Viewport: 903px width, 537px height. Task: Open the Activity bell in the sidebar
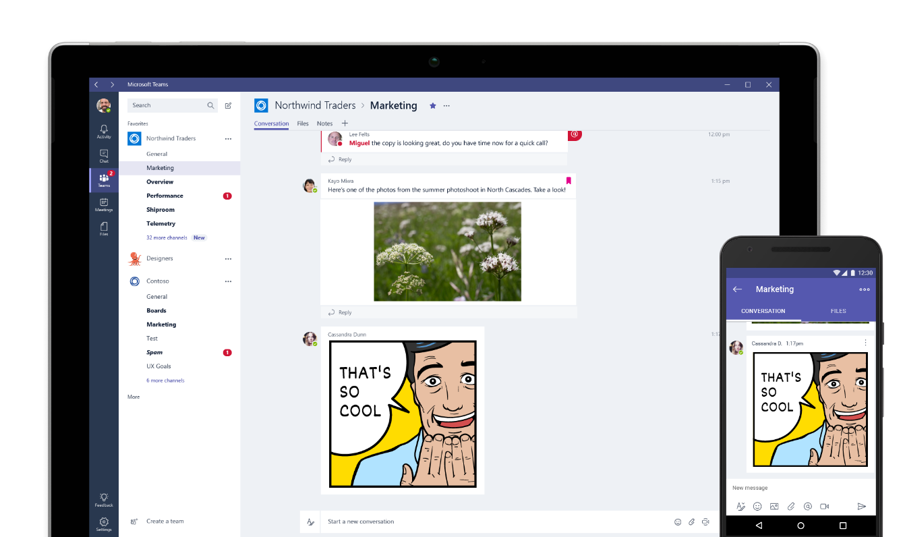(104, 131)
